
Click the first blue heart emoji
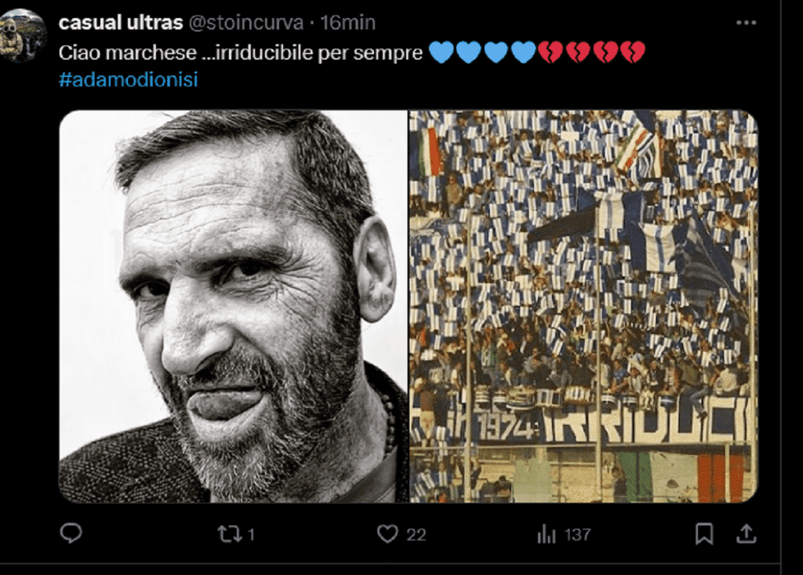pyautogui.click(x=441, y=53)
